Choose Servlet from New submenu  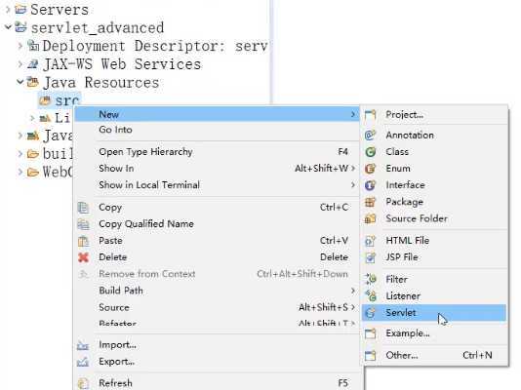tap(434, 313)
